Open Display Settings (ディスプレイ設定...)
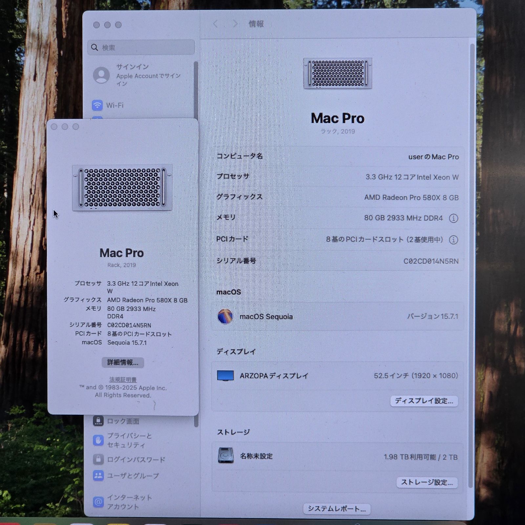 pyautogui.click(x=424, y=401)
